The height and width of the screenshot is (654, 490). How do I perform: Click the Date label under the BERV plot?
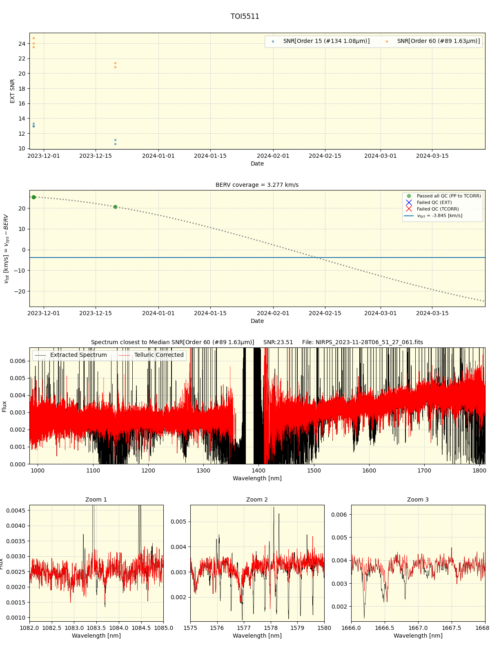pos(257,321)
